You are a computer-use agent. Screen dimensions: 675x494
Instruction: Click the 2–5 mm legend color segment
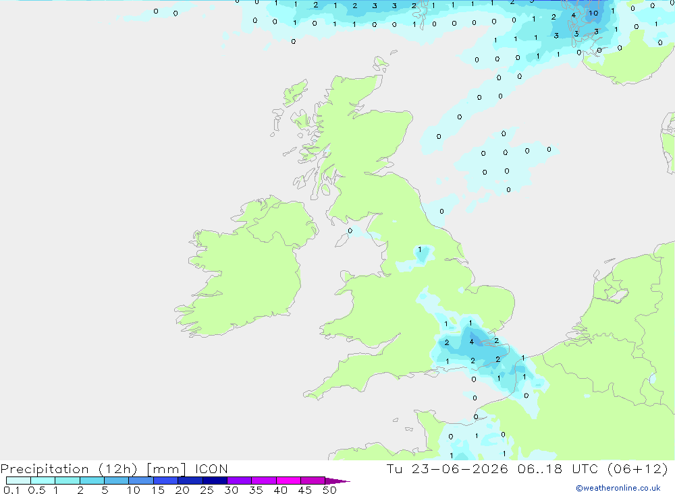click(92, 481)
